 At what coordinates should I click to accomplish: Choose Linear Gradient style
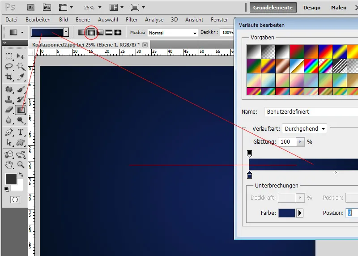82,32
